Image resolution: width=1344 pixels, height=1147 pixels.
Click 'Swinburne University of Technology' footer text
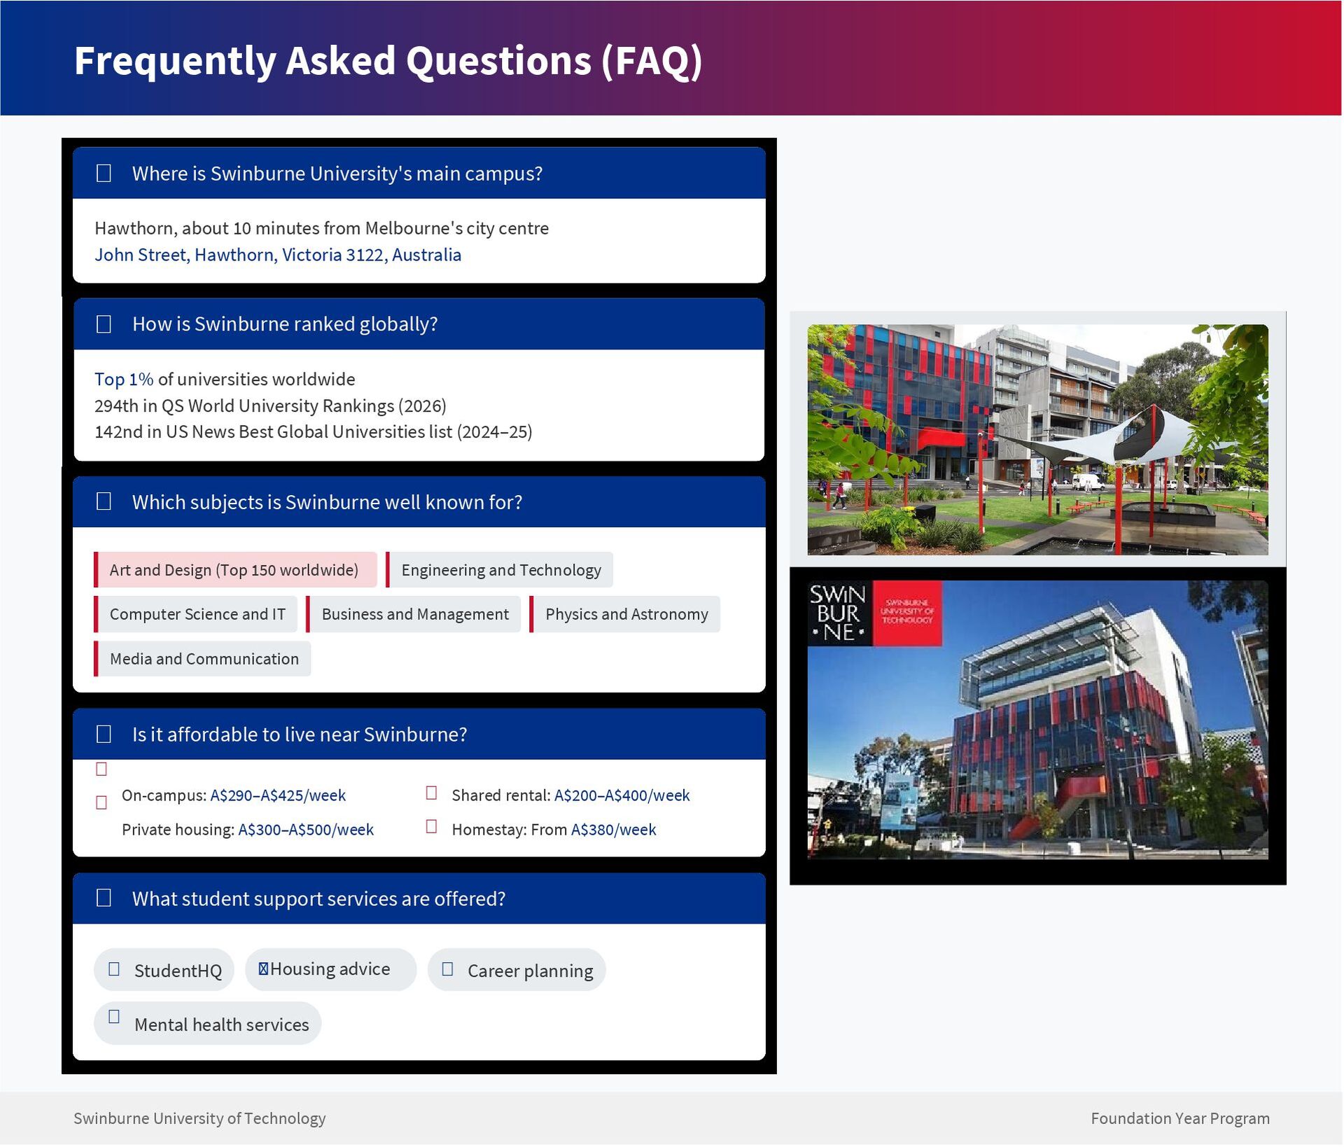click(x=199, y=1118)
